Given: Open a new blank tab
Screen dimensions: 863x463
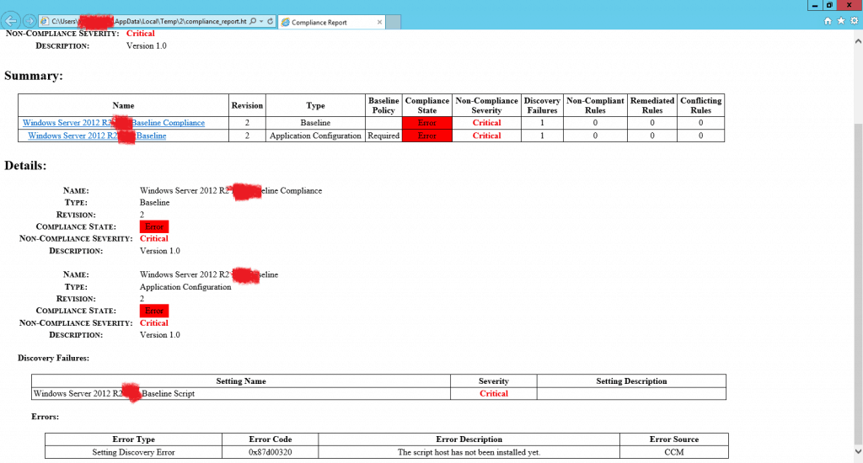Looking at the screenshot, I should [x=393, y=22].
